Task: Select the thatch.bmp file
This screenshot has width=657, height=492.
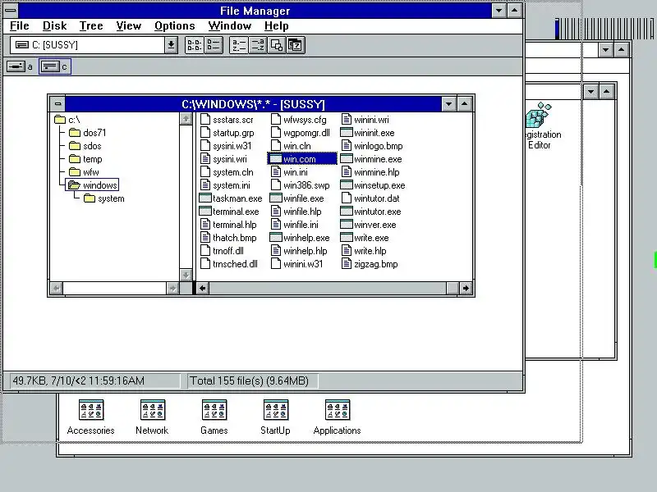Action: [228, 238]
